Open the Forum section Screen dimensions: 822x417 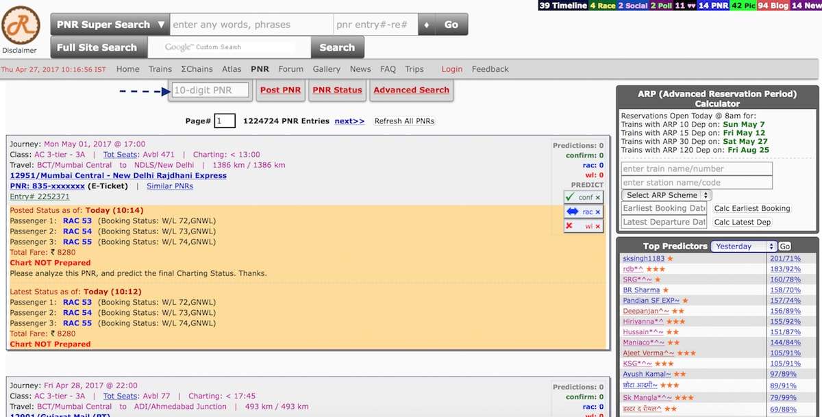291,69
